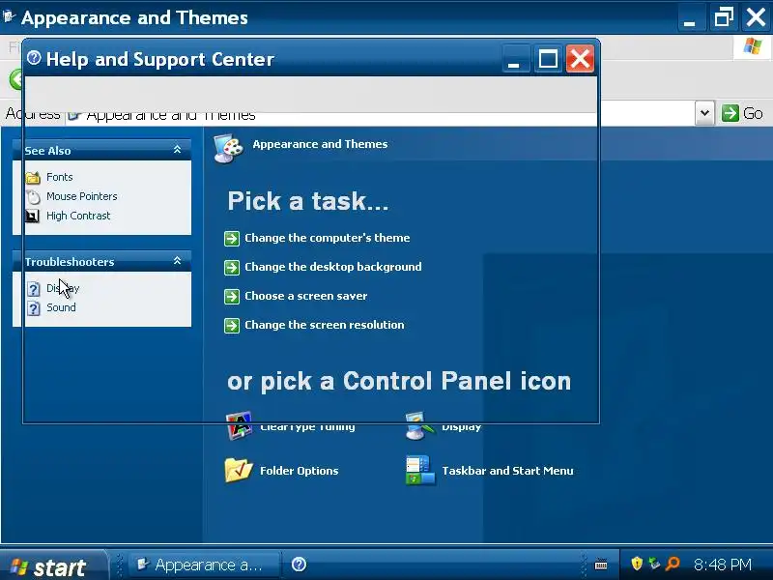Select Choose a screen saver task
The image size is (773, 580).
(306, 296)
